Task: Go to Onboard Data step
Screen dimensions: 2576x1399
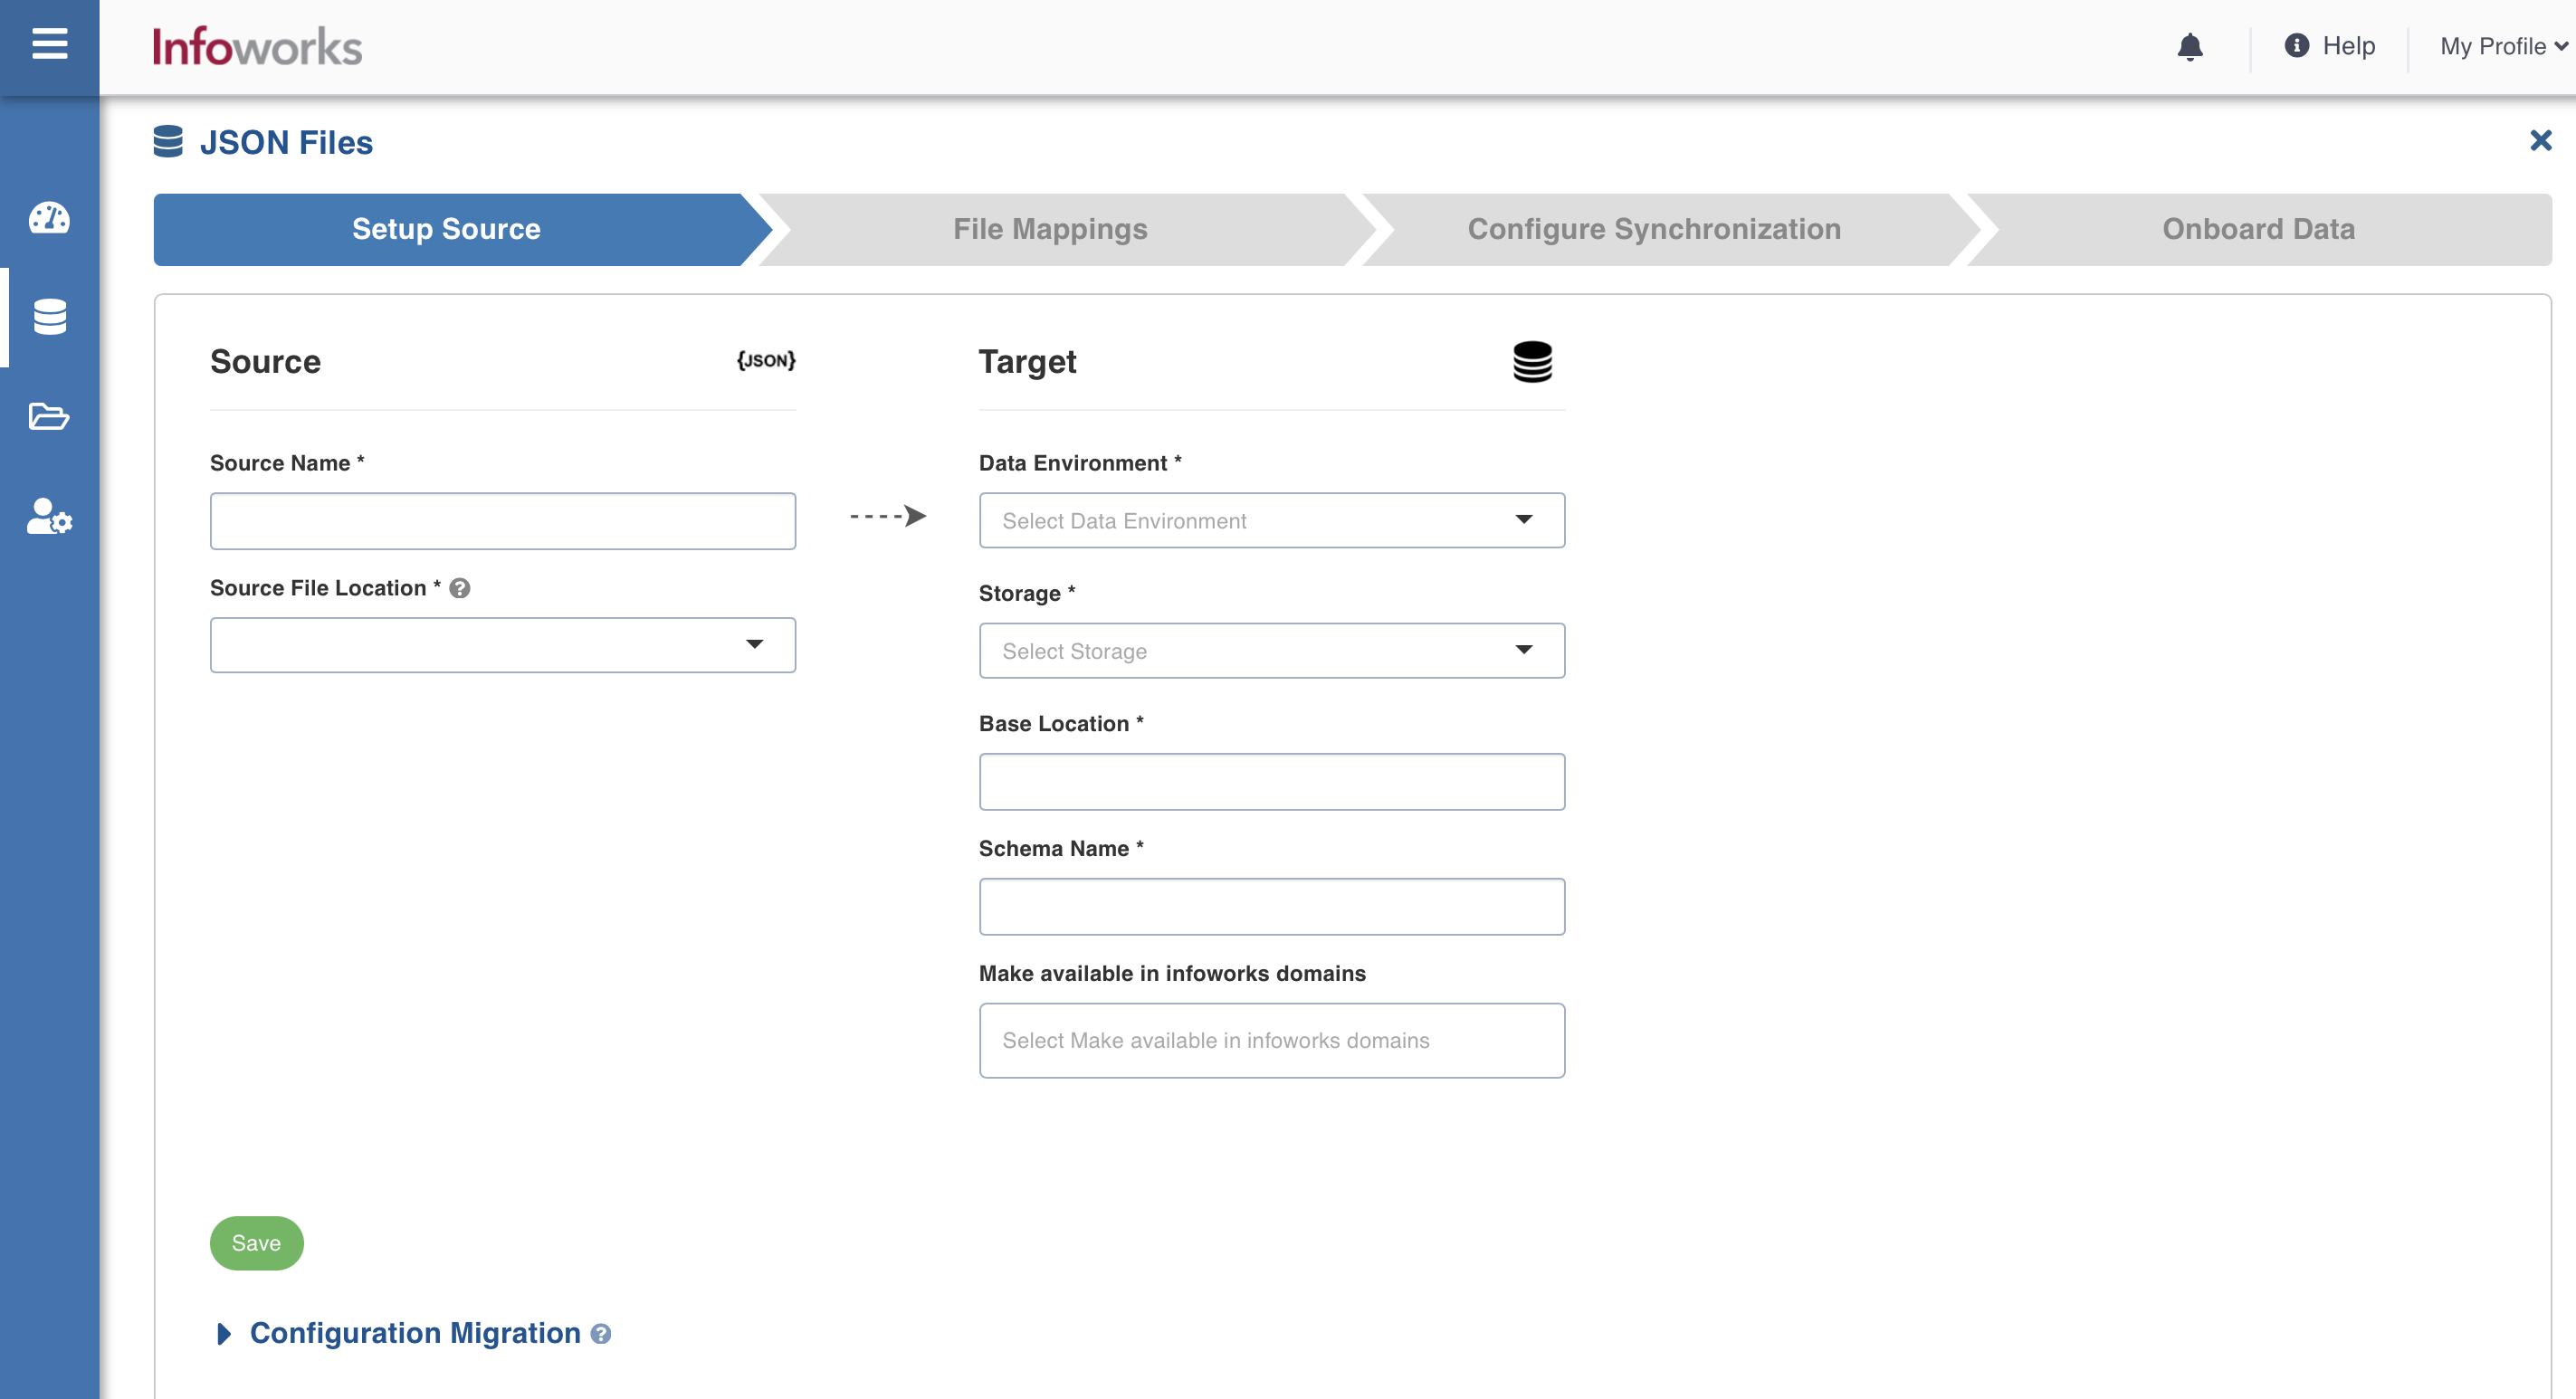Action: pyautogui.click(x=2259, y=229)
